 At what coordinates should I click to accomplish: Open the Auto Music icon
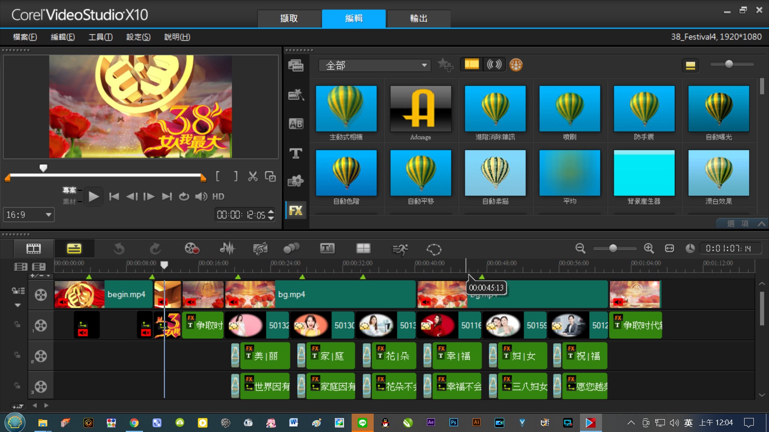point(260,249)
